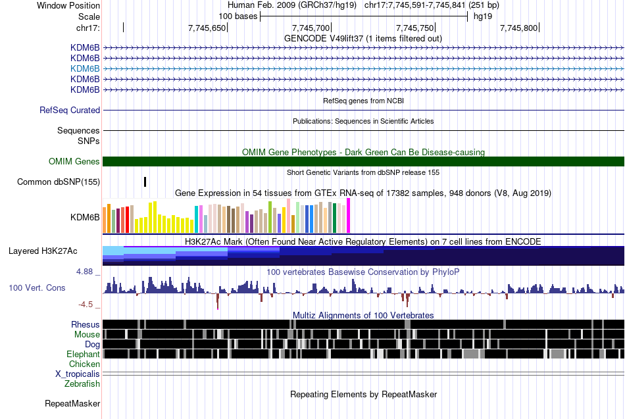The width and height of the screenshot is (625, 419).
Task: Click the RepeatMasker track label
Action: (x=72, y=403)
